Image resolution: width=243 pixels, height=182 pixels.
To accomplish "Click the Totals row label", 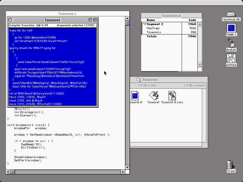I will coord(152,36).
